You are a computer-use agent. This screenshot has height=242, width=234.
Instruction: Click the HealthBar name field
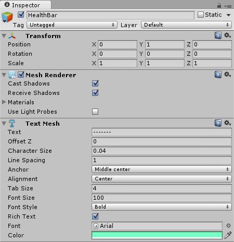coord(110,15)
